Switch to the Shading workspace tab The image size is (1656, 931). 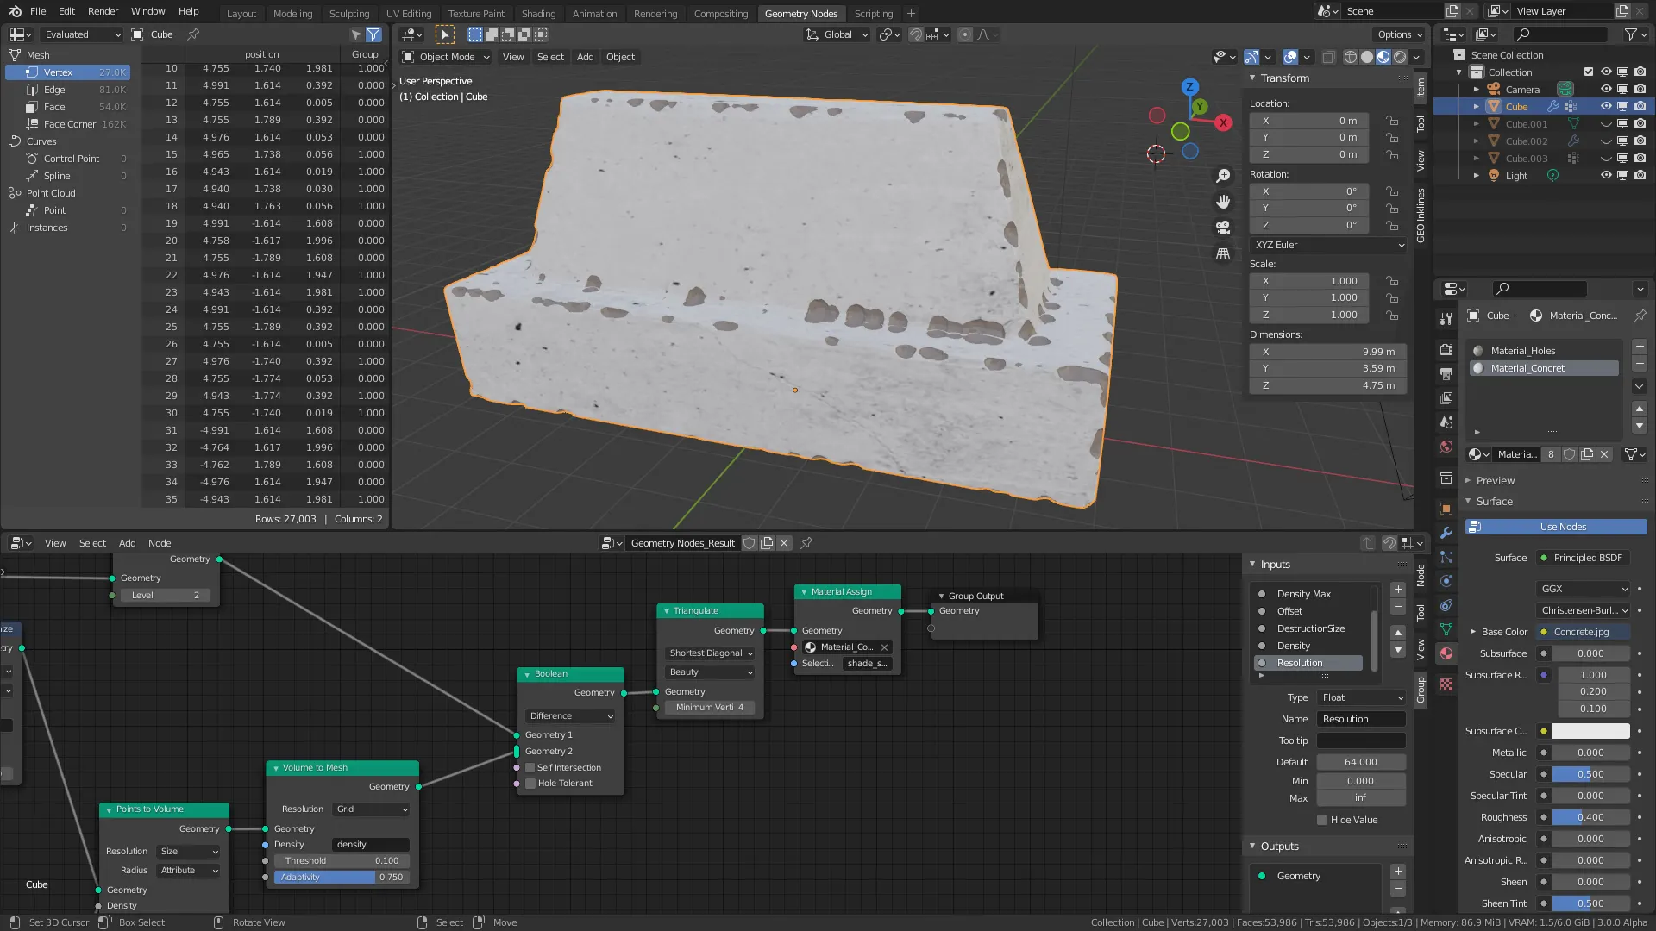point(538,13)
